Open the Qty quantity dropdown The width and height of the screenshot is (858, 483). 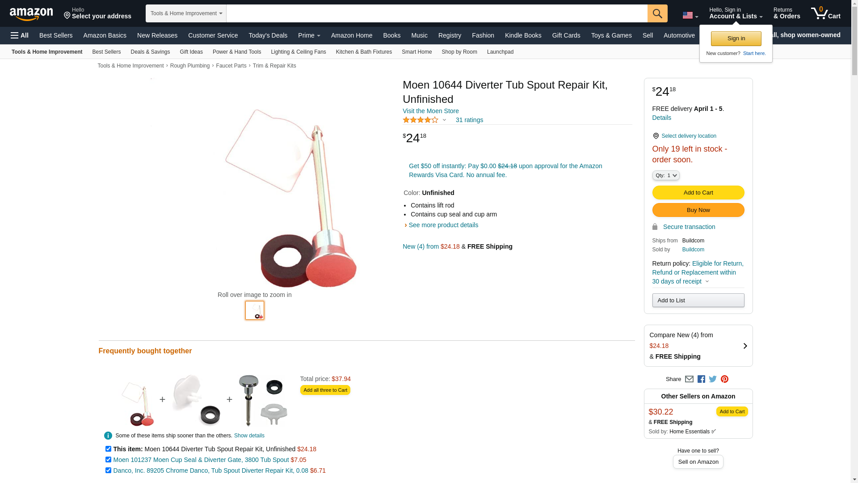pos(666,175)
